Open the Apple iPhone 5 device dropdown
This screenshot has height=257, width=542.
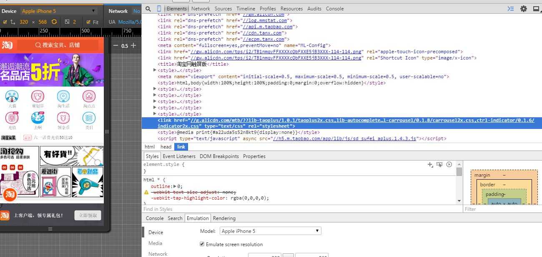tap(58, 11)
